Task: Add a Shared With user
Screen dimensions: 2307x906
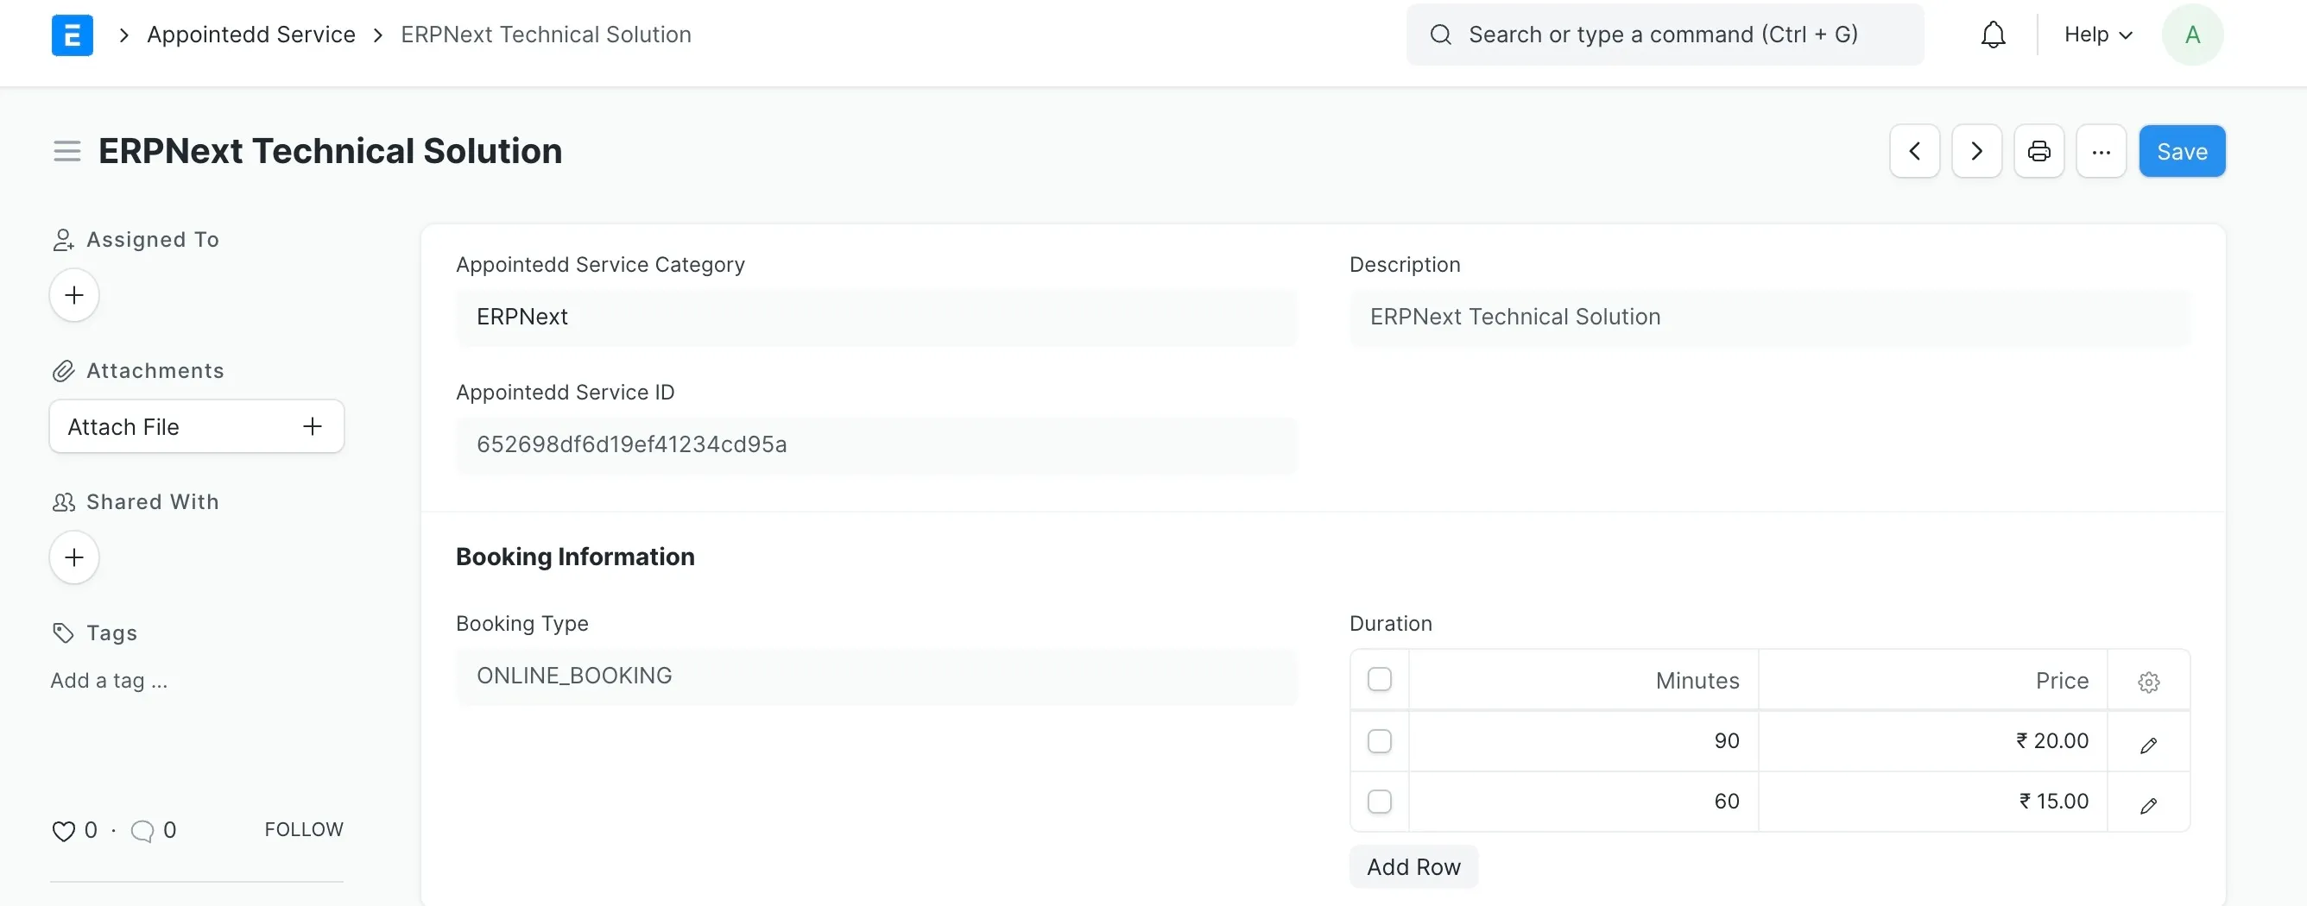Action: pyautogui.click(x=74, y=557)
